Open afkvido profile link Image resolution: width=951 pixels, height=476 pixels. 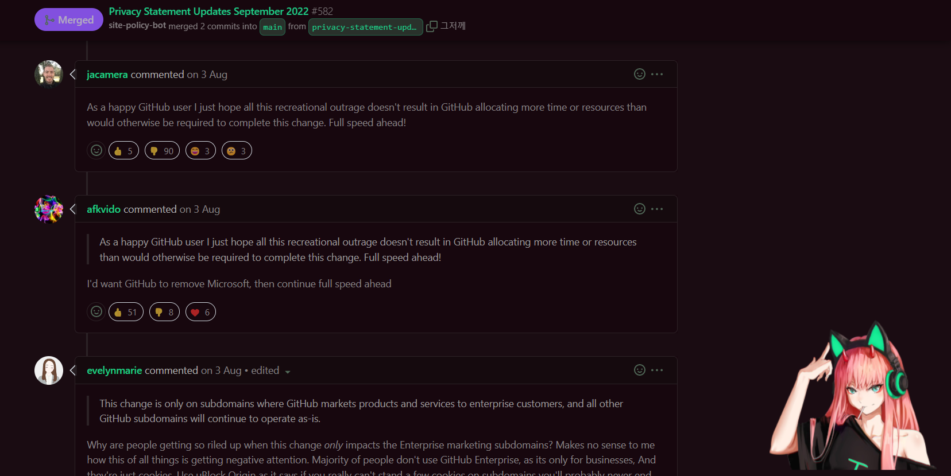click(x=104, y=209)
